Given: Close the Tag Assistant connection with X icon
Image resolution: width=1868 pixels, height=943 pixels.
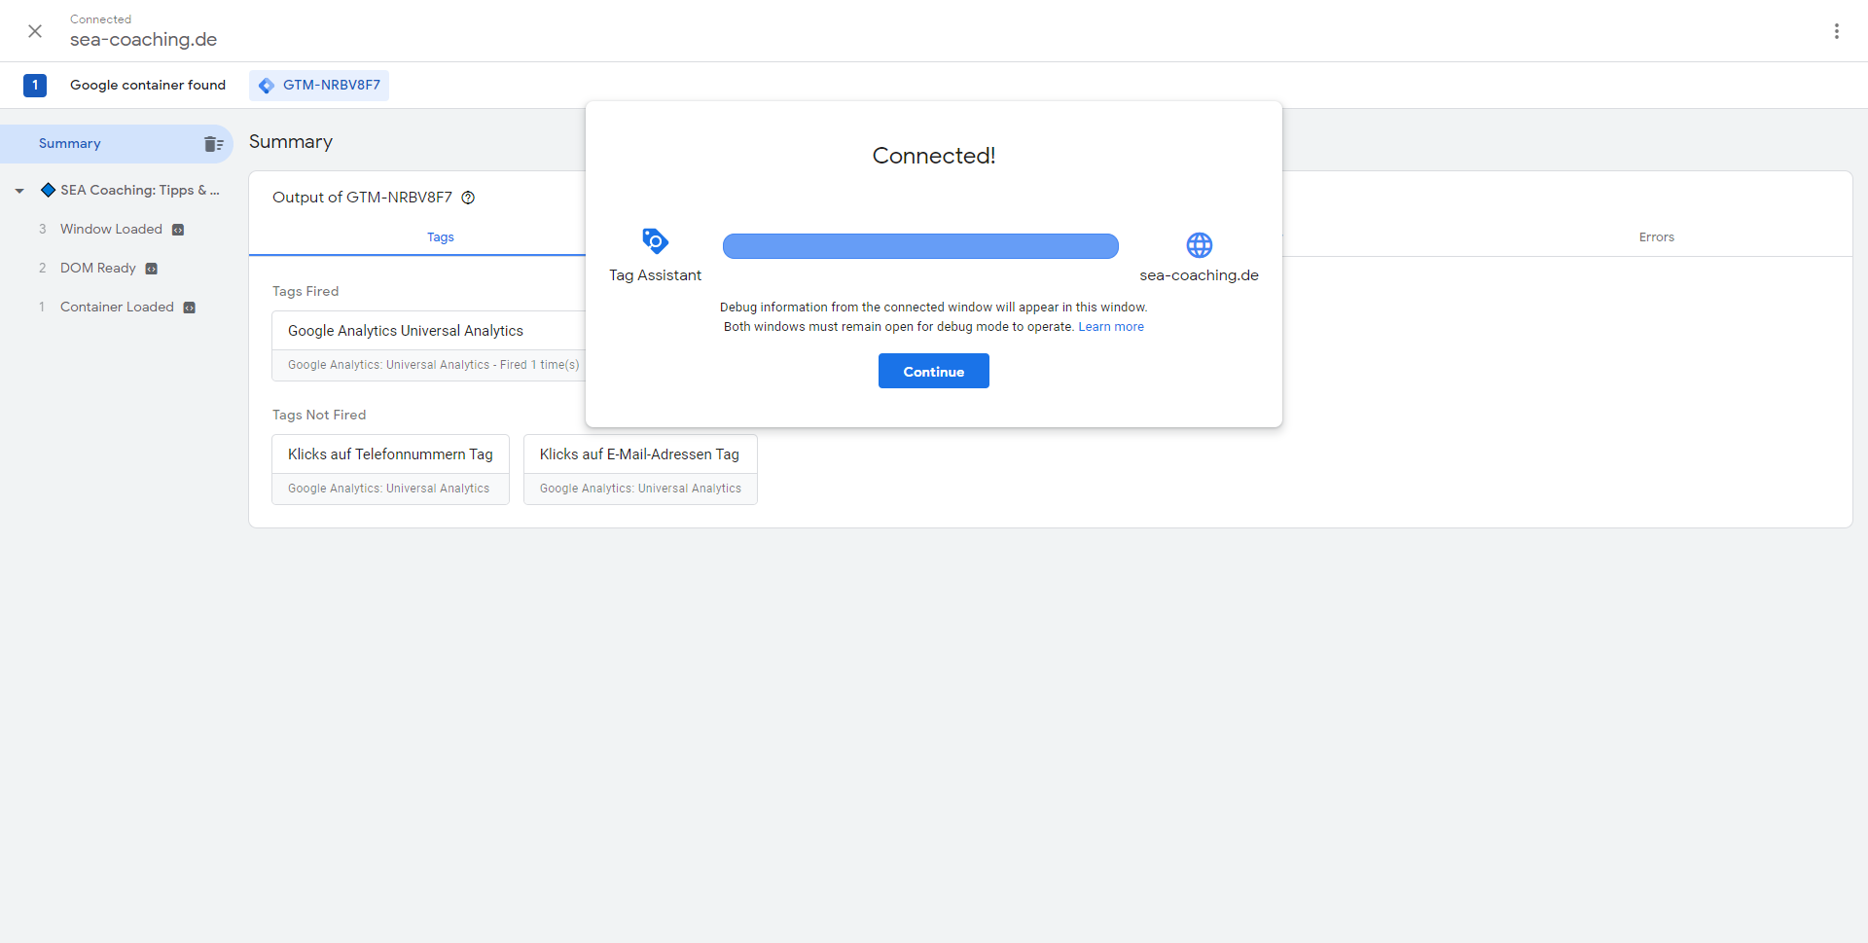Looking at the screenshot, I should click(x=35, y=31).
